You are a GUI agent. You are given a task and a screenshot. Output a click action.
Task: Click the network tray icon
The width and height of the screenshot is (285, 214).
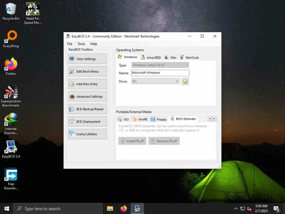[x=242, y=208]
